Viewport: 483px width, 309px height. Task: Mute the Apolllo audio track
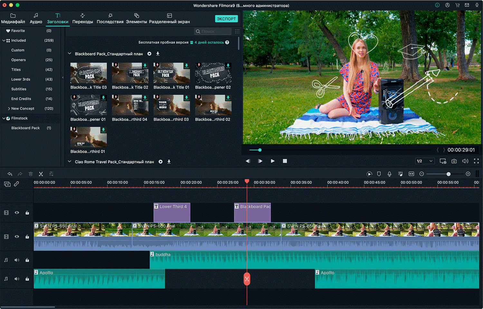[x=17, y=279]
